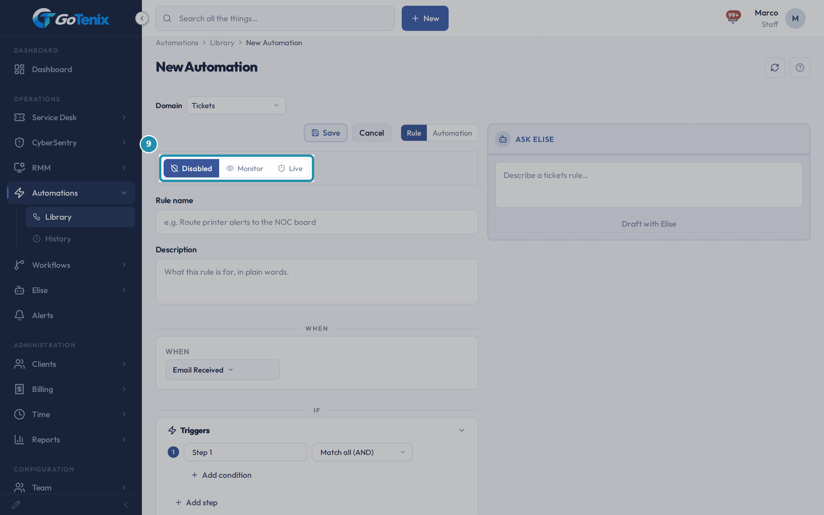Click the refresh icon button
The height and width of the screenshot is (515, 824).
coord(775,68)
